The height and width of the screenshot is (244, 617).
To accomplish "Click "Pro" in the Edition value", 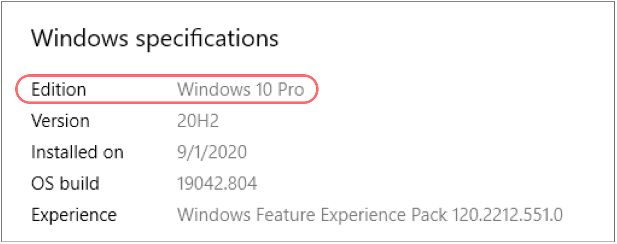I will pyautogui.click(x=290, y=89).
